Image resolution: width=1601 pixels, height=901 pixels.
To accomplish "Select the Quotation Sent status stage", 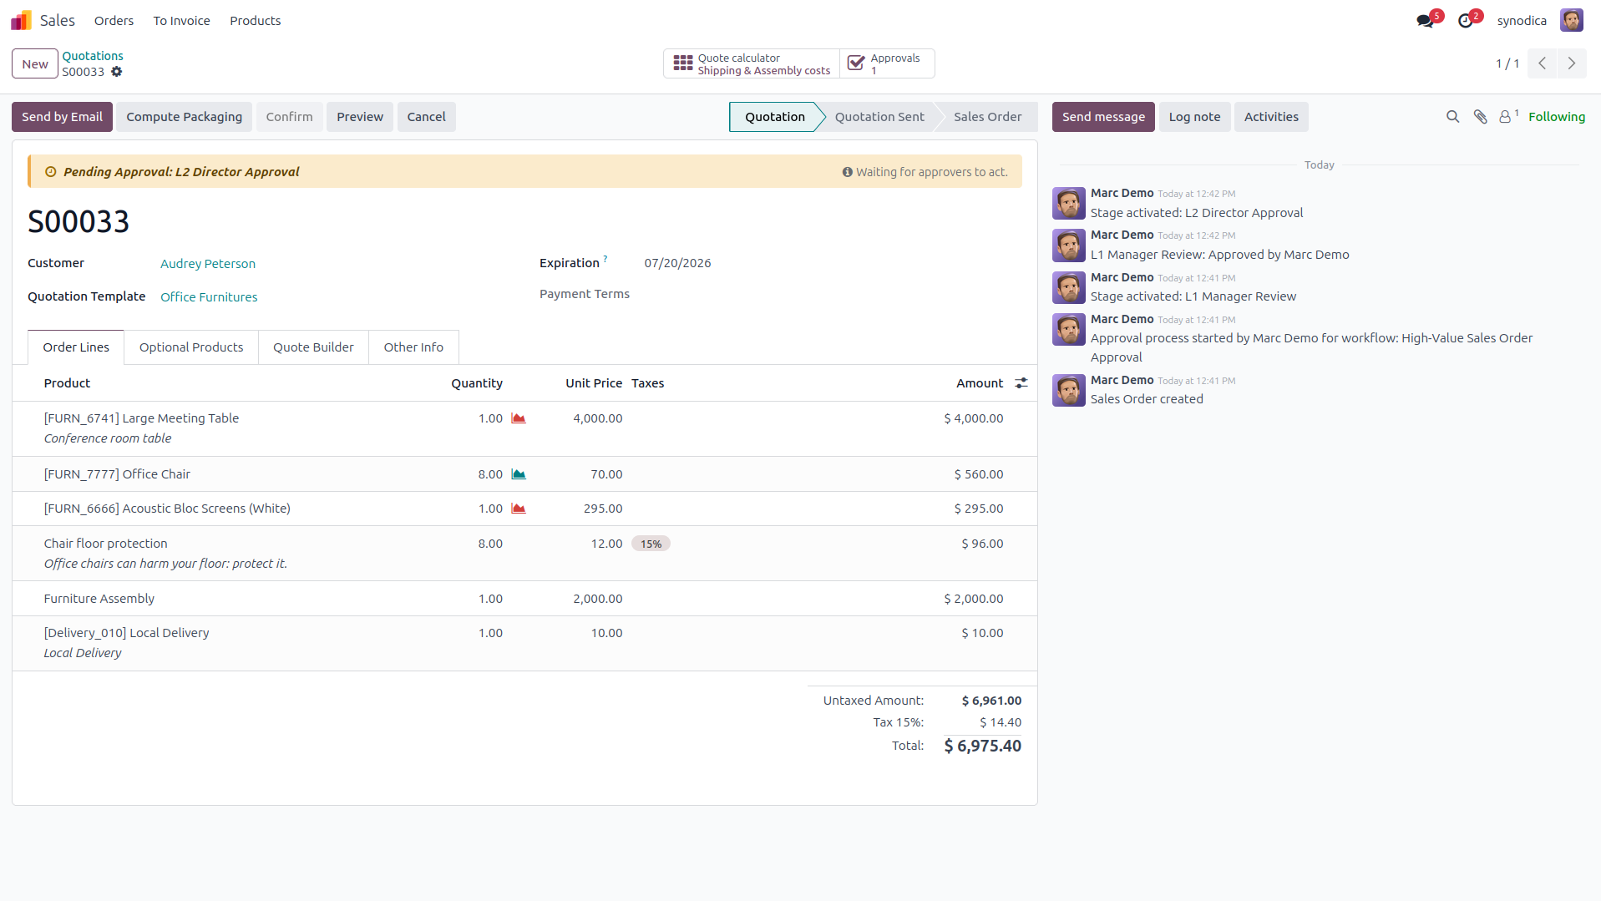I will 879,117.
